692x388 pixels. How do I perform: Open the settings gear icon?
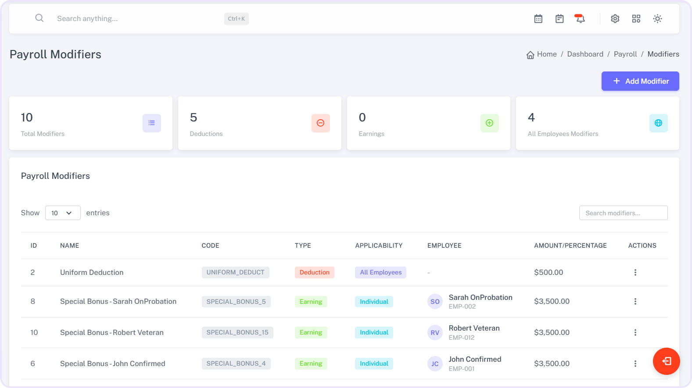pyautogui.click(x=615, y=18)
